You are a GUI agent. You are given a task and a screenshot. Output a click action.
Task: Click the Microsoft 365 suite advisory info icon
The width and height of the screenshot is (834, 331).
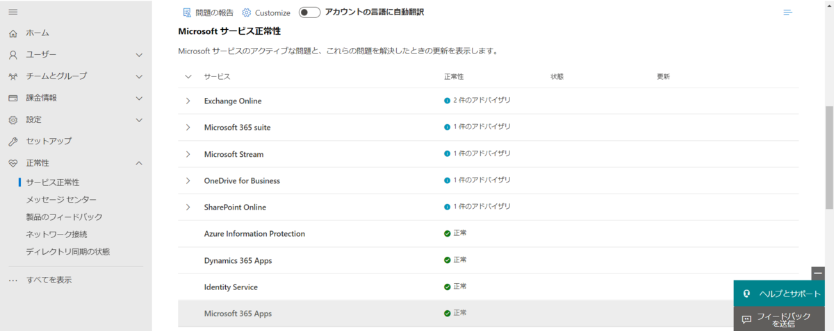pyautogui.click(x=447, y=127)
